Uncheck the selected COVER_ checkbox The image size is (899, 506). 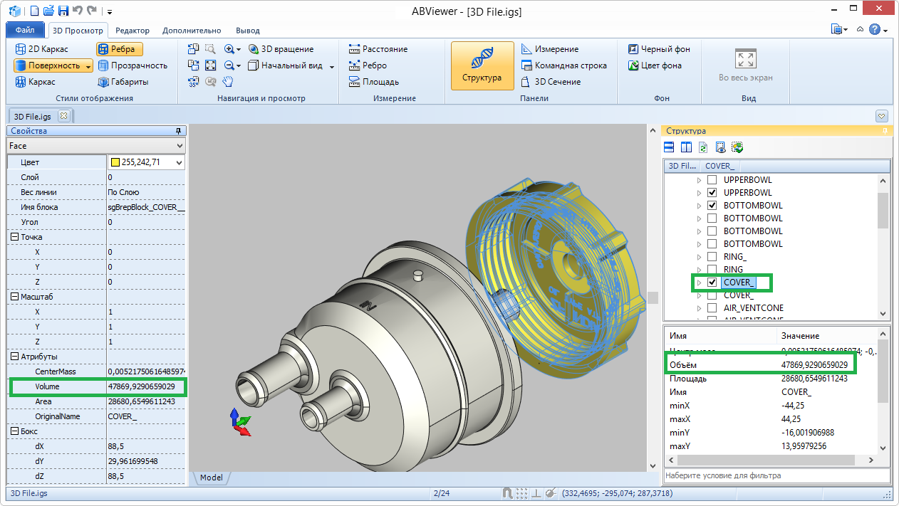(712, 283)
